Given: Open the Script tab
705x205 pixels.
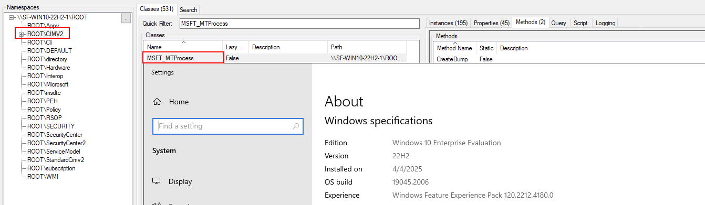Looking at the screenshot, I should point(580,23).
